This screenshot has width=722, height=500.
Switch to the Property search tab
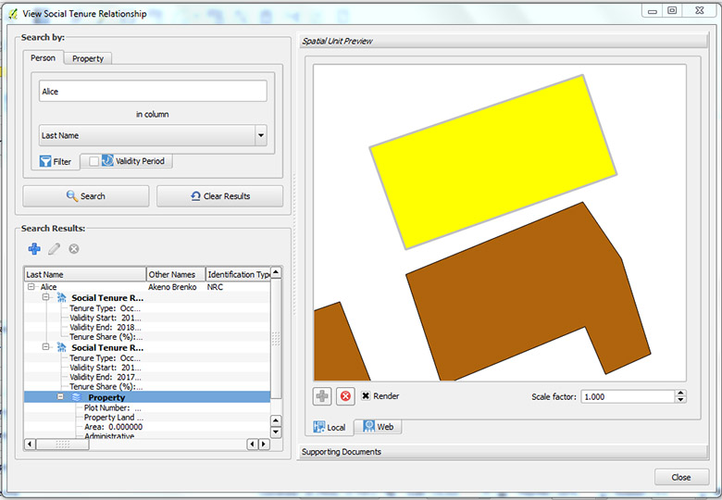pyautogui.click(x=88, y=58)
